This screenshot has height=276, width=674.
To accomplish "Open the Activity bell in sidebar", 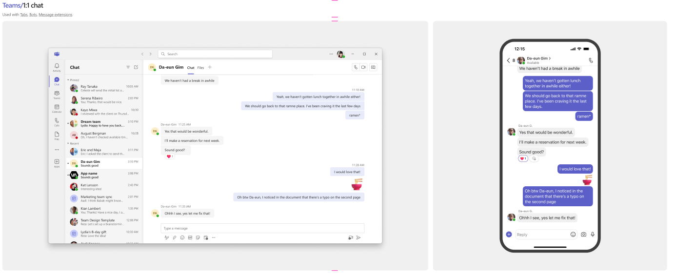I will pyautogui.click(x=57, y=67).
